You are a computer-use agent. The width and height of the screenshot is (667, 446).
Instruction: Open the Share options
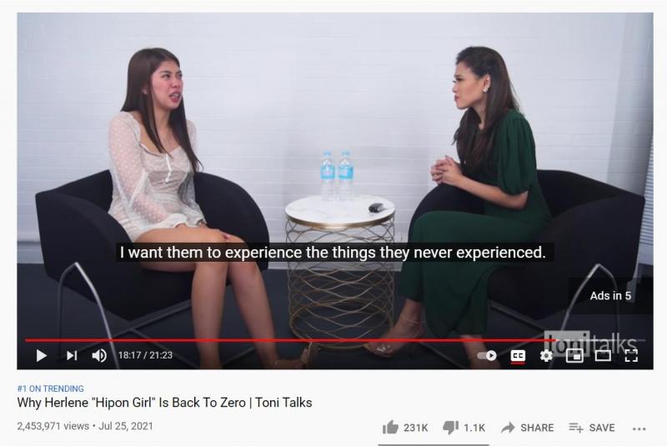pyautogui.click(x=528, y=428)
